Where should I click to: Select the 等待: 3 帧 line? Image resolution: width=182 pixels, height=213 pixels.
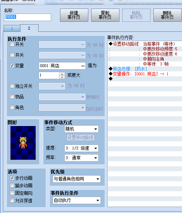click(x=145, y=64)
